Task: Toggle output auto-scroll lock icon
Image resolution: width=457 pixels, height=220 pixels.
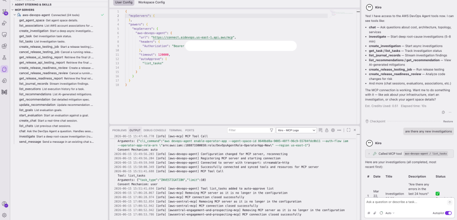Action: [x=327, y=130]
